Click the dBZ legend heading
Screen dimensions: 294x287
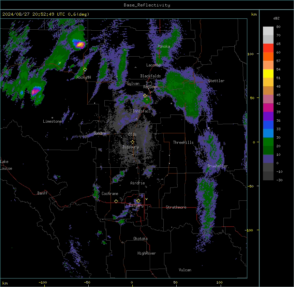pyautogui.click(x=276, y=18)
